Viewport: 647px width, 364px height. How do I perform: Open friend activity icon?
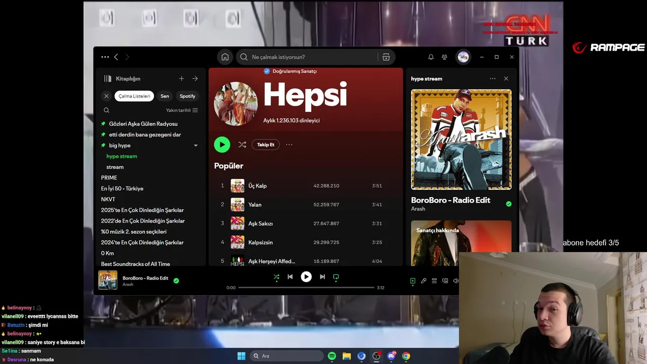(444, 57)
